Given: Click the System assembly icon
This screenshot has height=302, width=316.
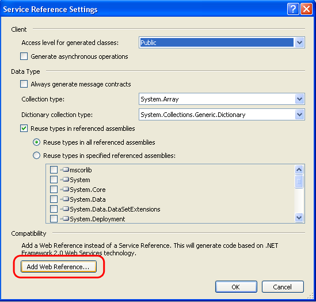Looking at the screenshot, I should pos(66,179).
